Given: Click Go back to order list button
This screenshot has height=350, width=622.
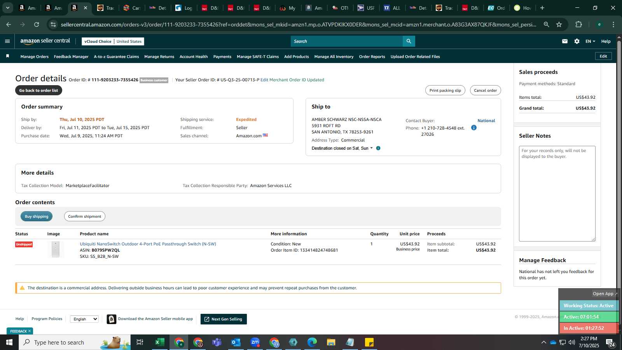Looking at the screenshot, I should coord(38,90).
